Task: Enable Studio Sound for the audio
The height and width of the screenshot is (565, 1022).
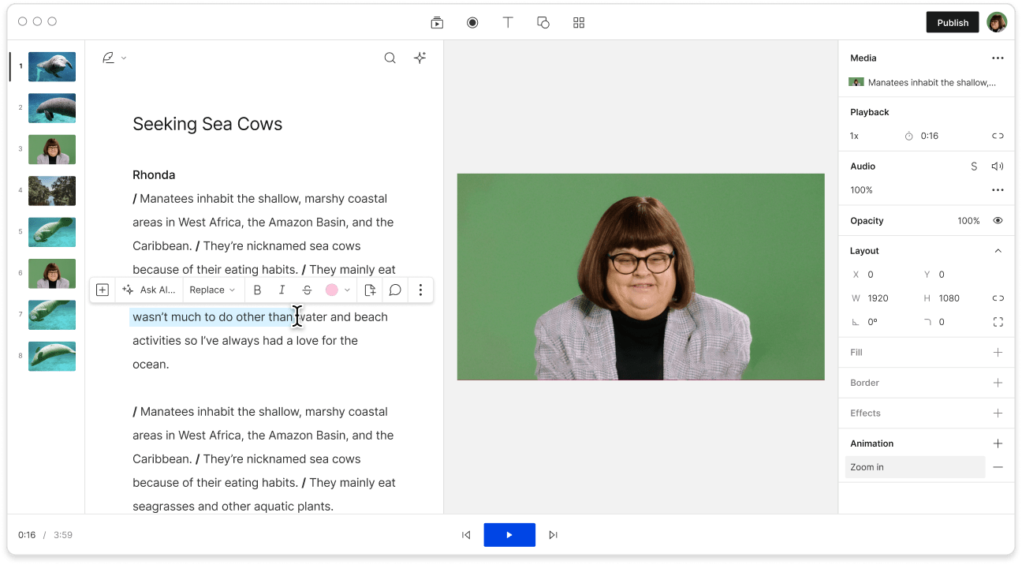Action: coord(975,166)
